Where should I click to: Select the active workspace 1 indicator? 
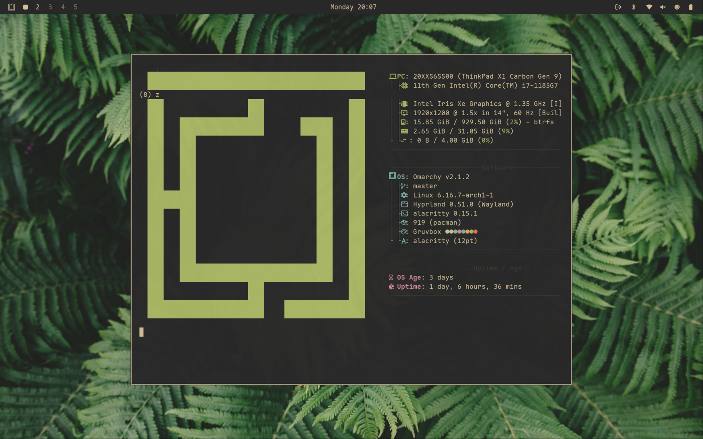pos(25,7)
